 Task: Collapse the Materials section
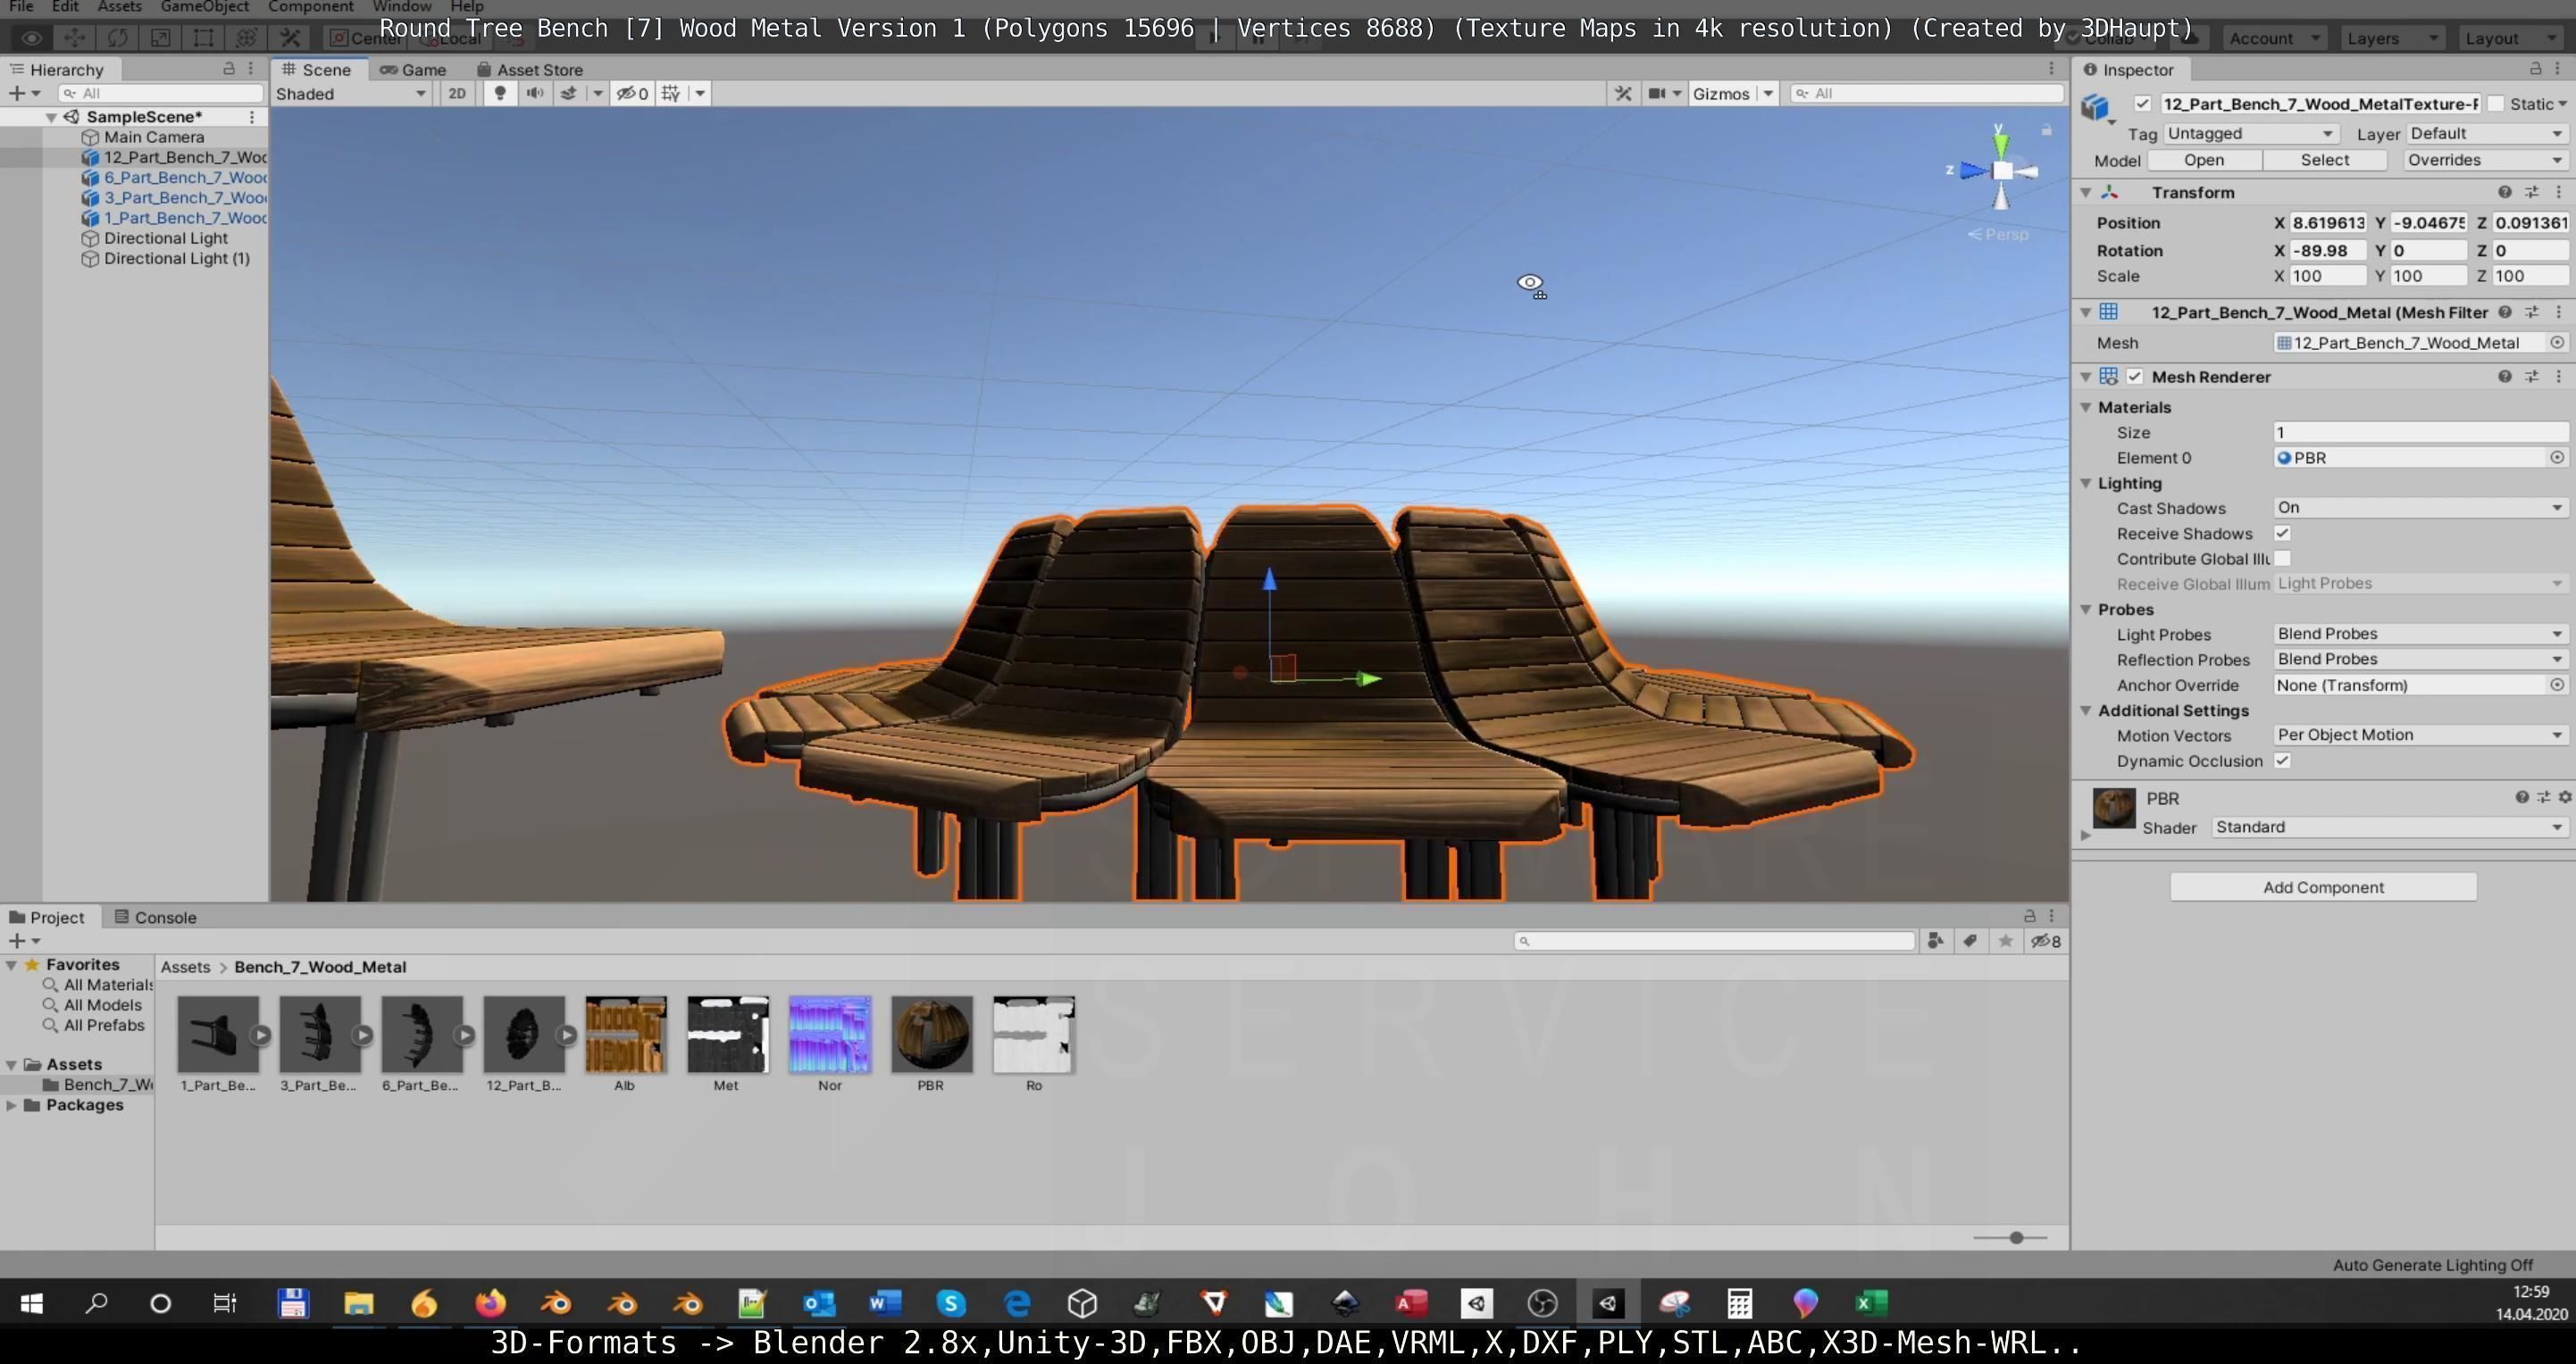click(2086, 408)
